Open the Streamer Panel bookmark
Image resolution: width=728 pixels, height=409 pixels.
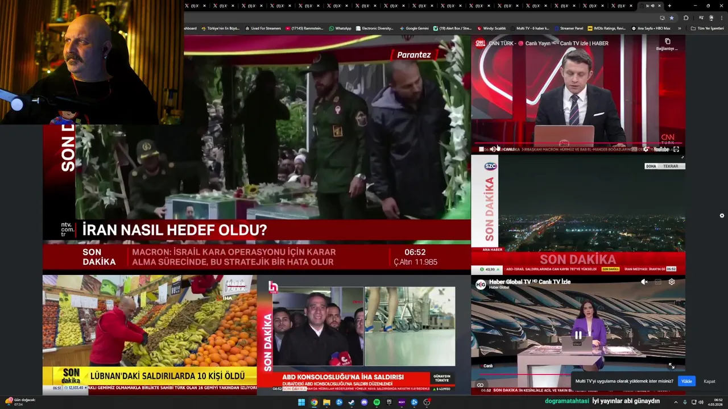pos(568,28)
